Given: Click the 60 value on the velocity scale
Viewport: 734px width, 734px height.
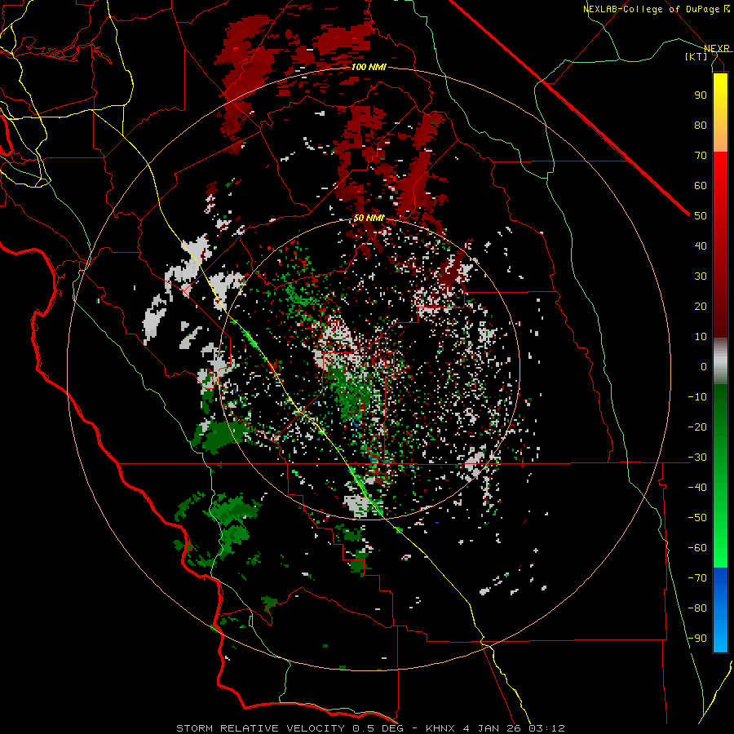Looking at the screenshot, I should (x=701, y=185).
